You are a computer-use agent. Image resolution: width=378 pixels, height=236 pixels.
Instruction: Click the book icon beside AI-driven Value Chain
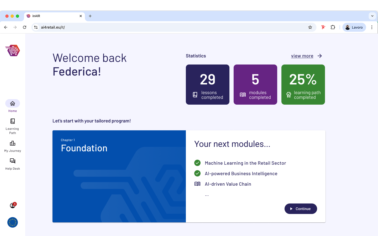click(x=197, y=184)
